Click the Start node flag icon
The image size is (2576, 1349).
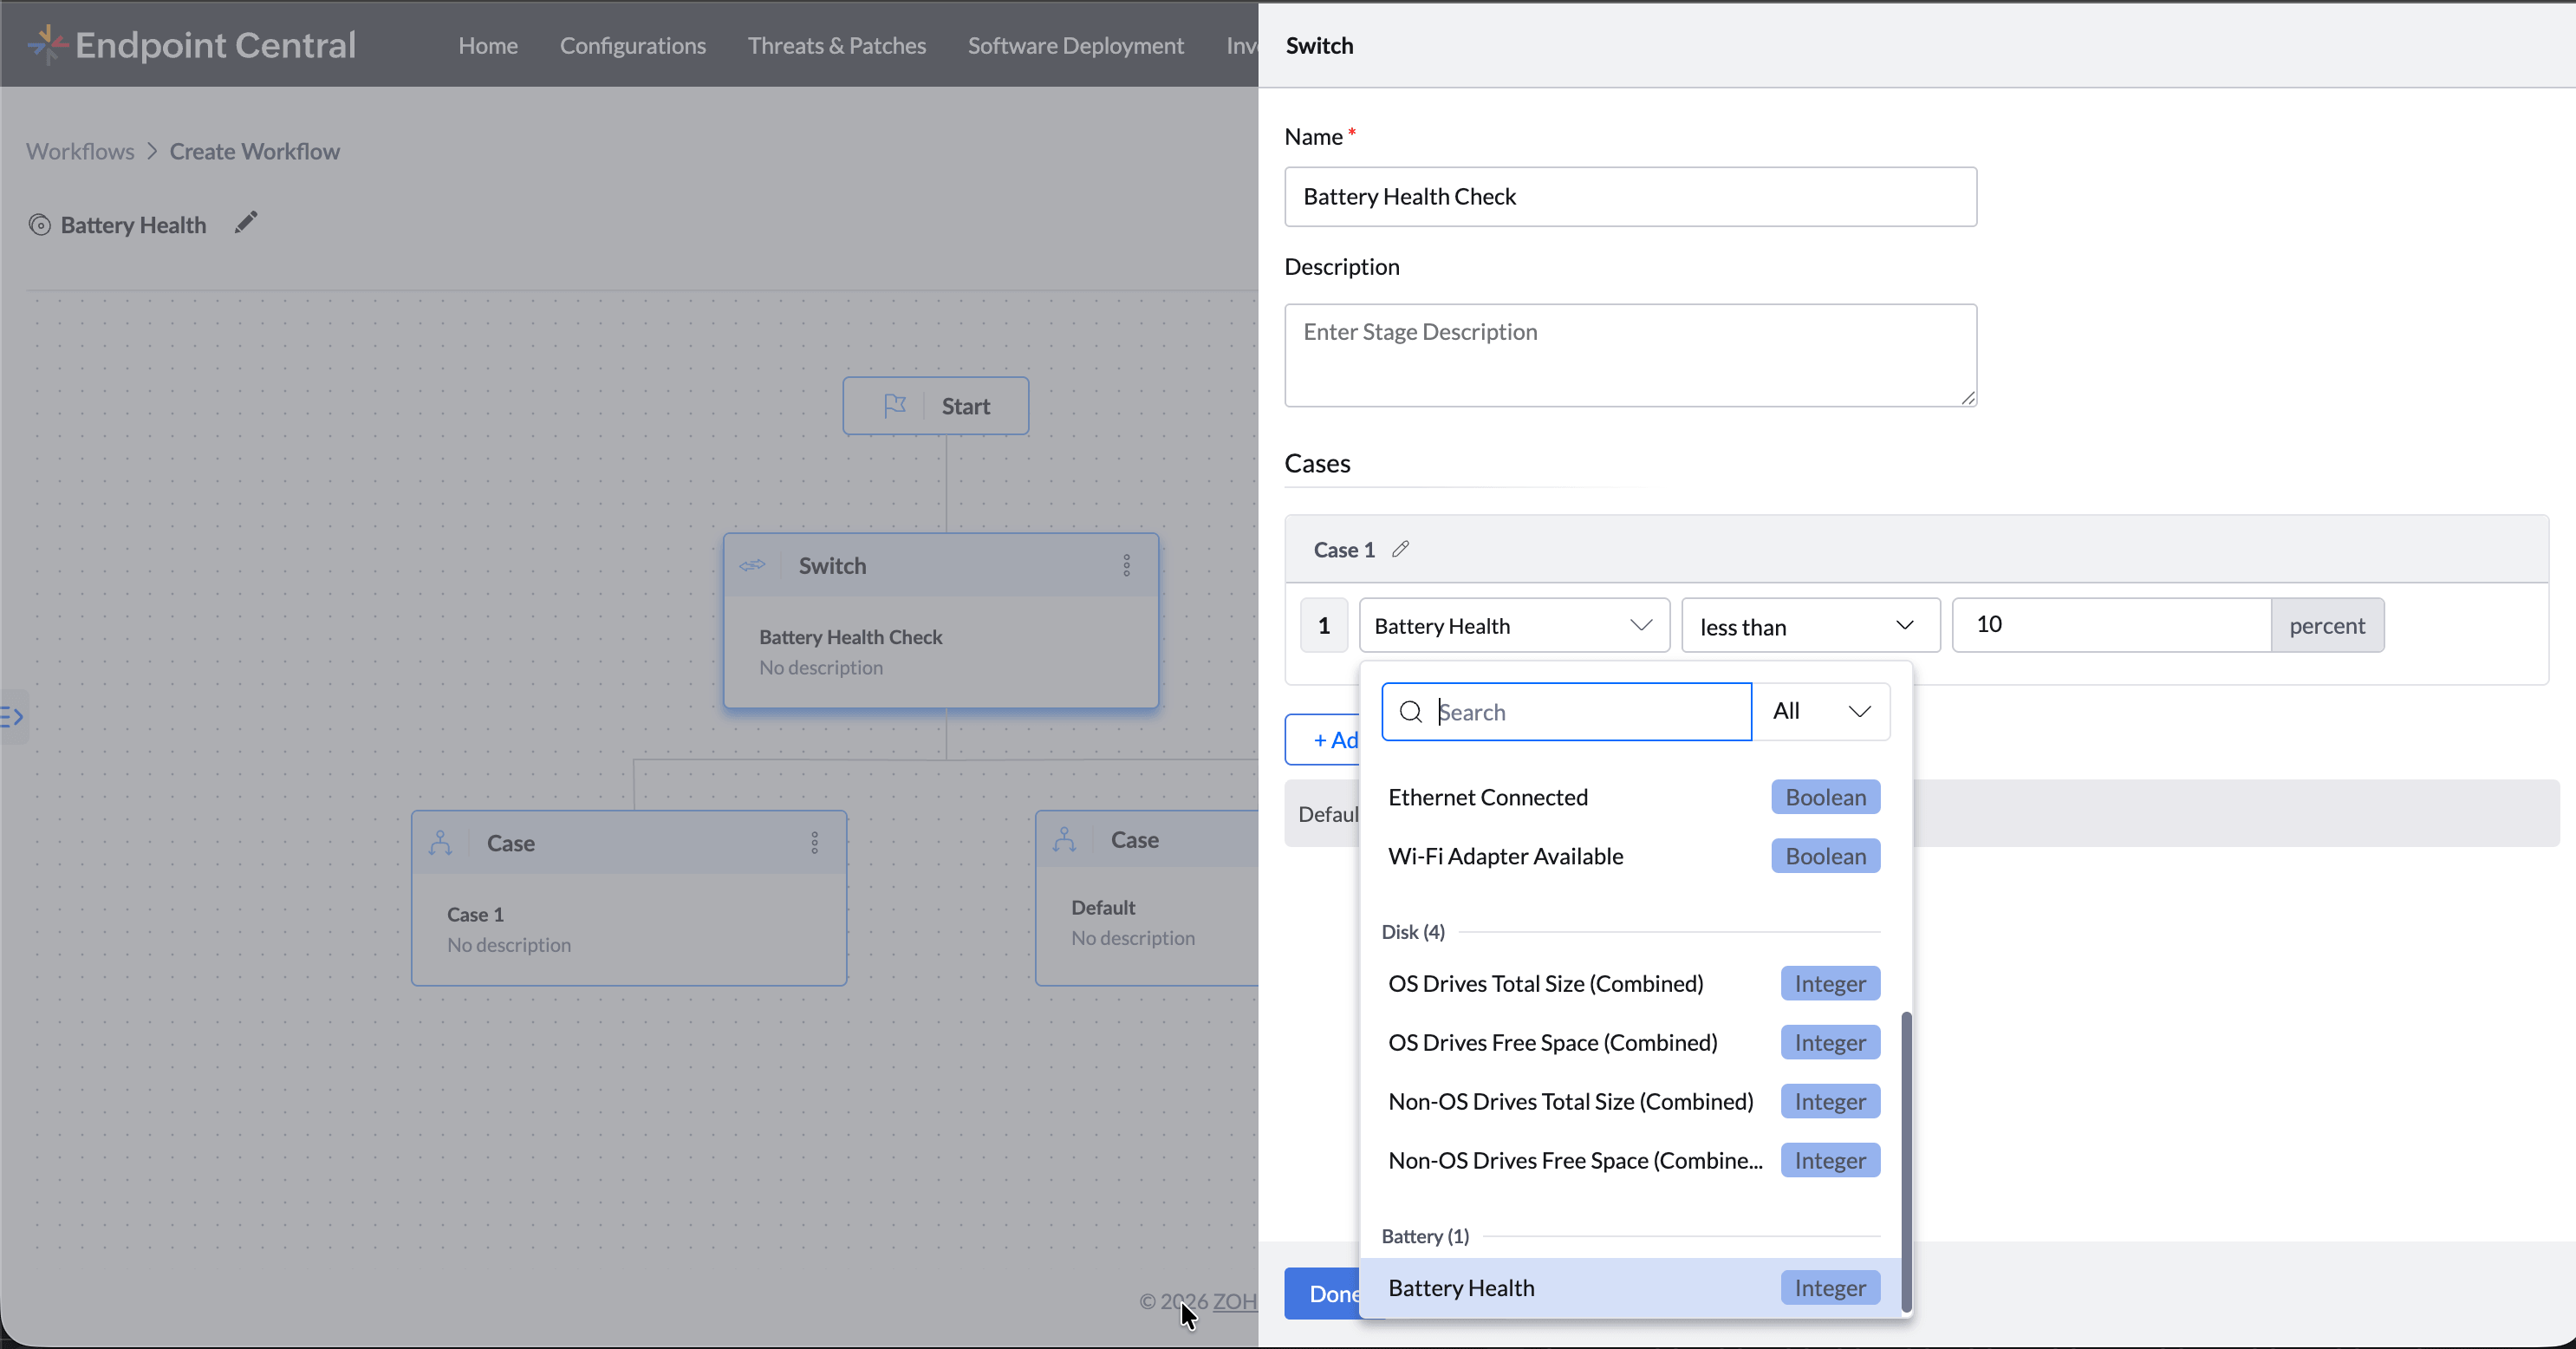pyautogui.click(x=895, y=406)
